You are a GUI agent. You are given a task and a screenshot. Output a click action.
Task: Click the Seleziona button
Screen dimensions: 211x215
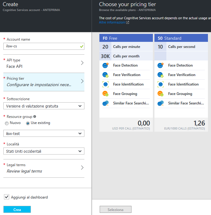tap(116, 210)
